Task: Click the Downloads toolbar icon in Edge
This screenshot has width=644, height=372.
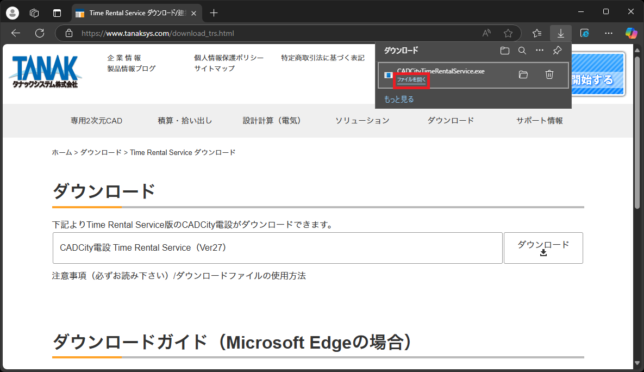Action: (x=560, y=33)
